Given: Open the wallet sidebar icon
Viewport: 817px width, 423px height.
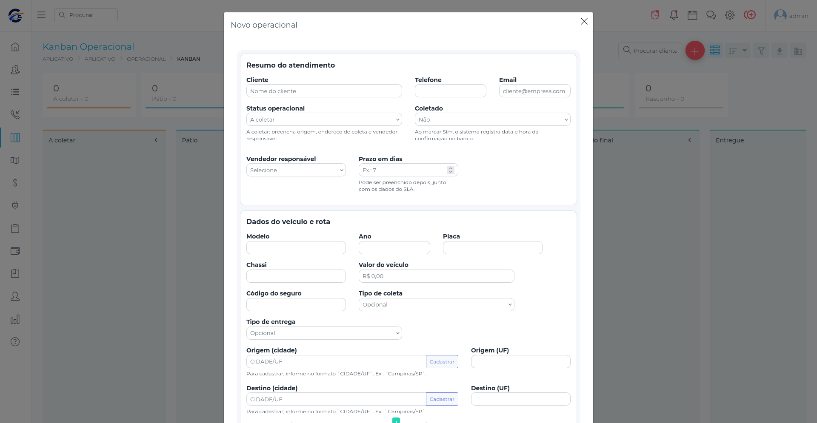Looking at the screenshot, I should click(15, 251).
